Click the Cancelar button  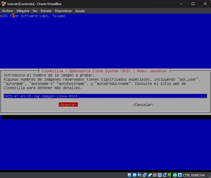[x=143, y=105]
